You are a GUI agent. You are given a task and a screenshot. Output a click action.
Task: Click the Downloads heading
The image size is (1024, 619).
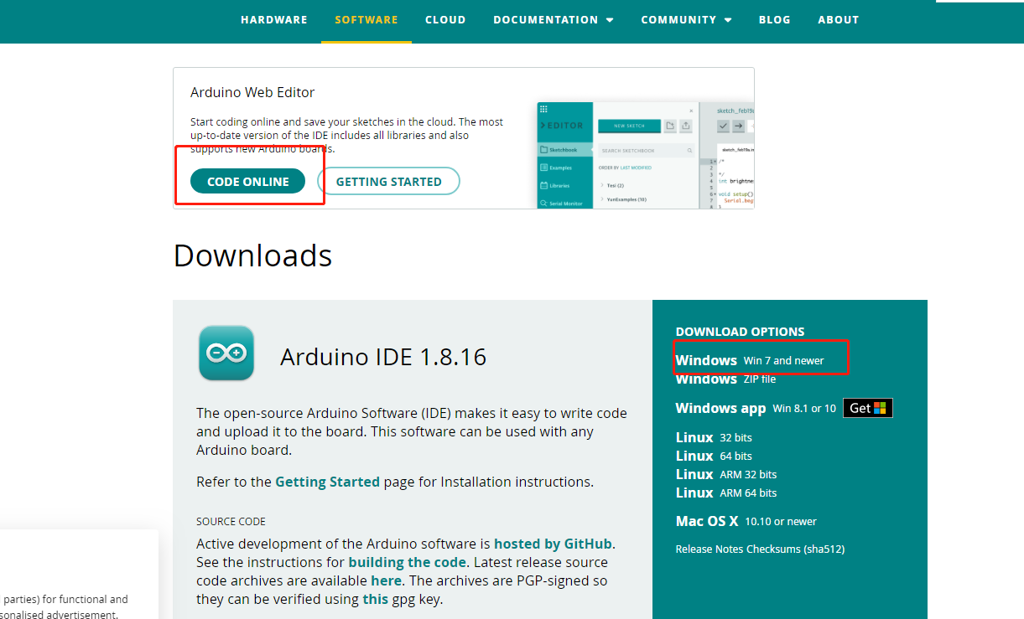tap(252, 255)
